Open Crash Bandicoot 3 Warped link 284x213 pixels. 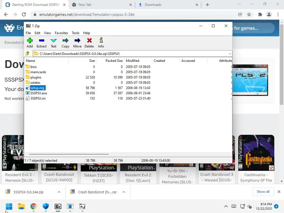(217, 177)
